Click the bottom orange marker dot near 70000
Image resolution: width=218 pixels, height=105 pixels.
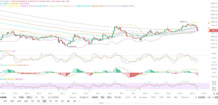pos(209,32)
